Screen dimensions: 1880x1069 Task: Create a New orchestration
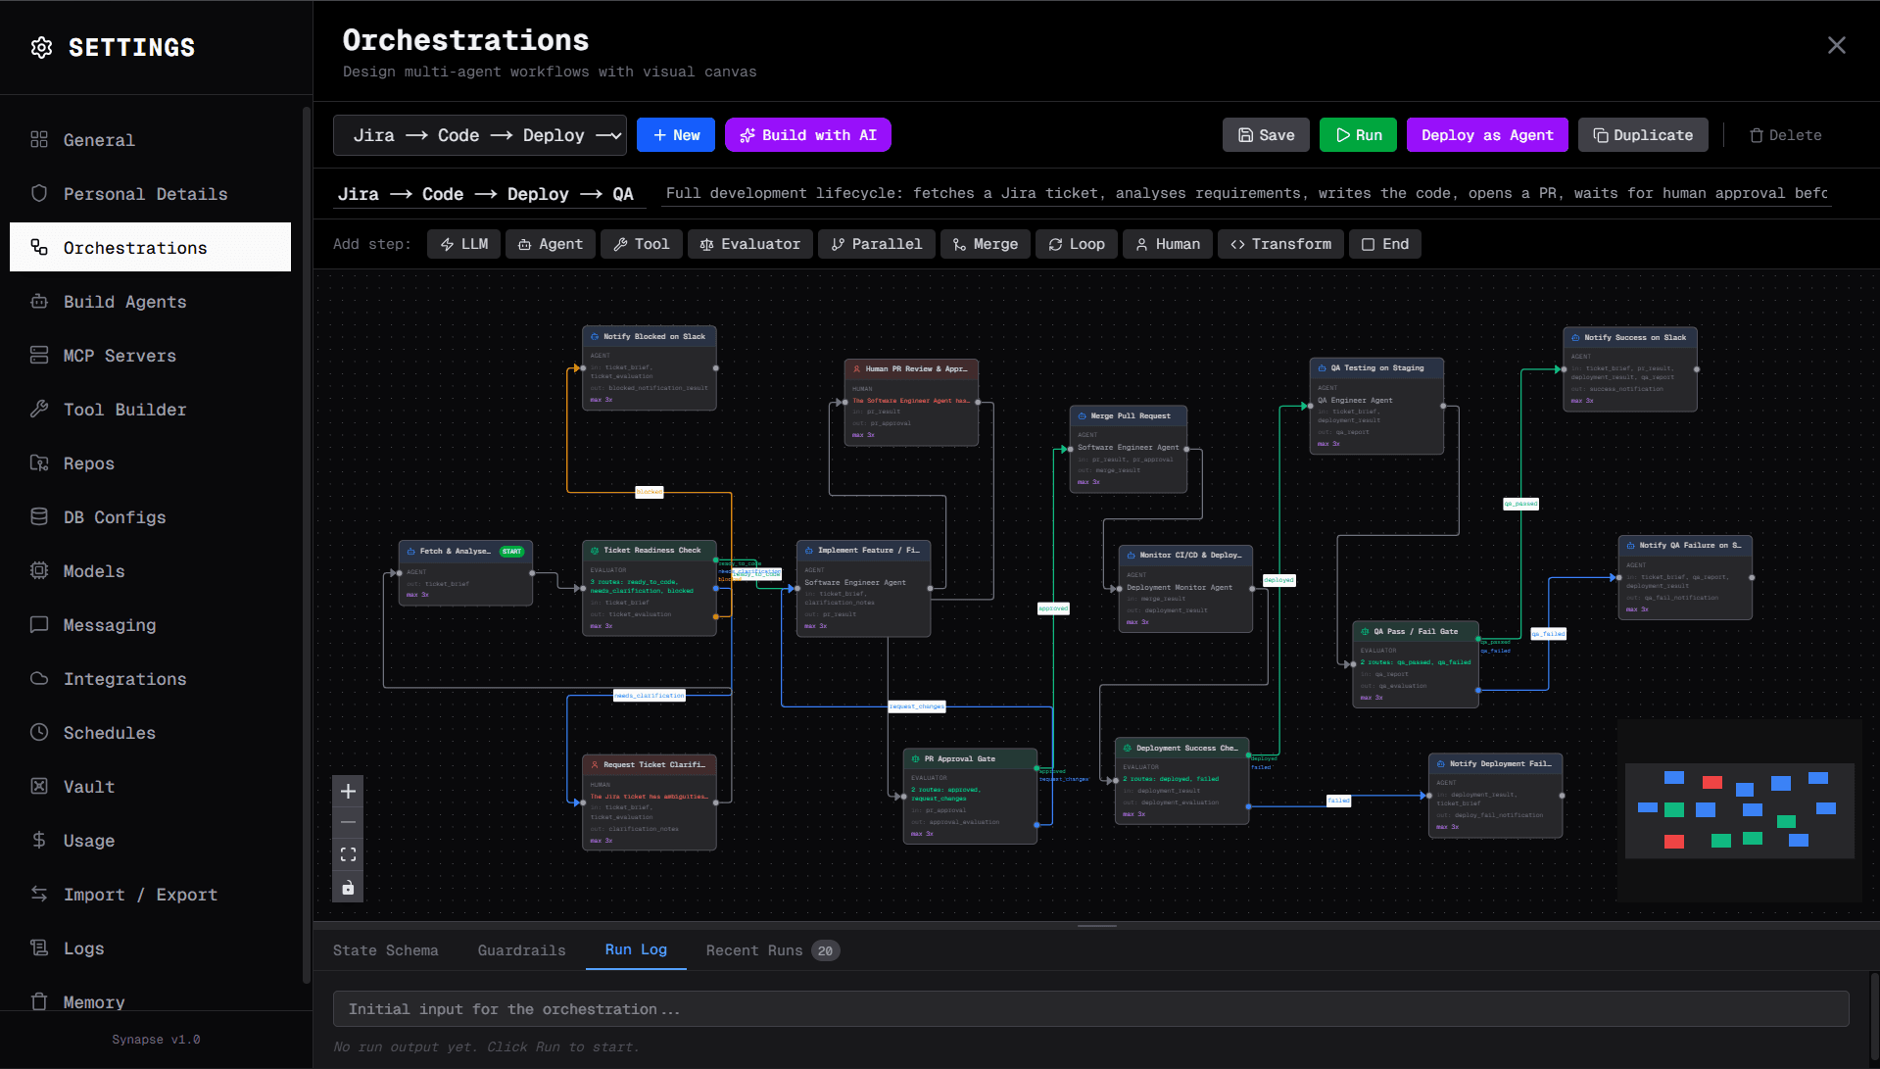676,135
